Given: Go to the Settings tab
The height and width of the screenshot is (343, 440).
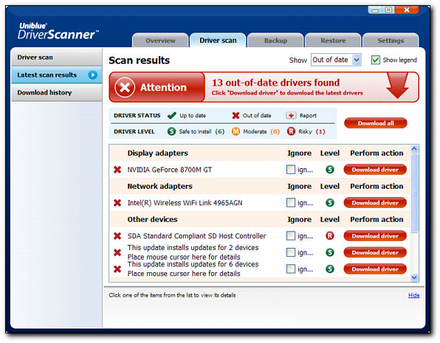Looking at the screenshot, I should pos(391,41).
